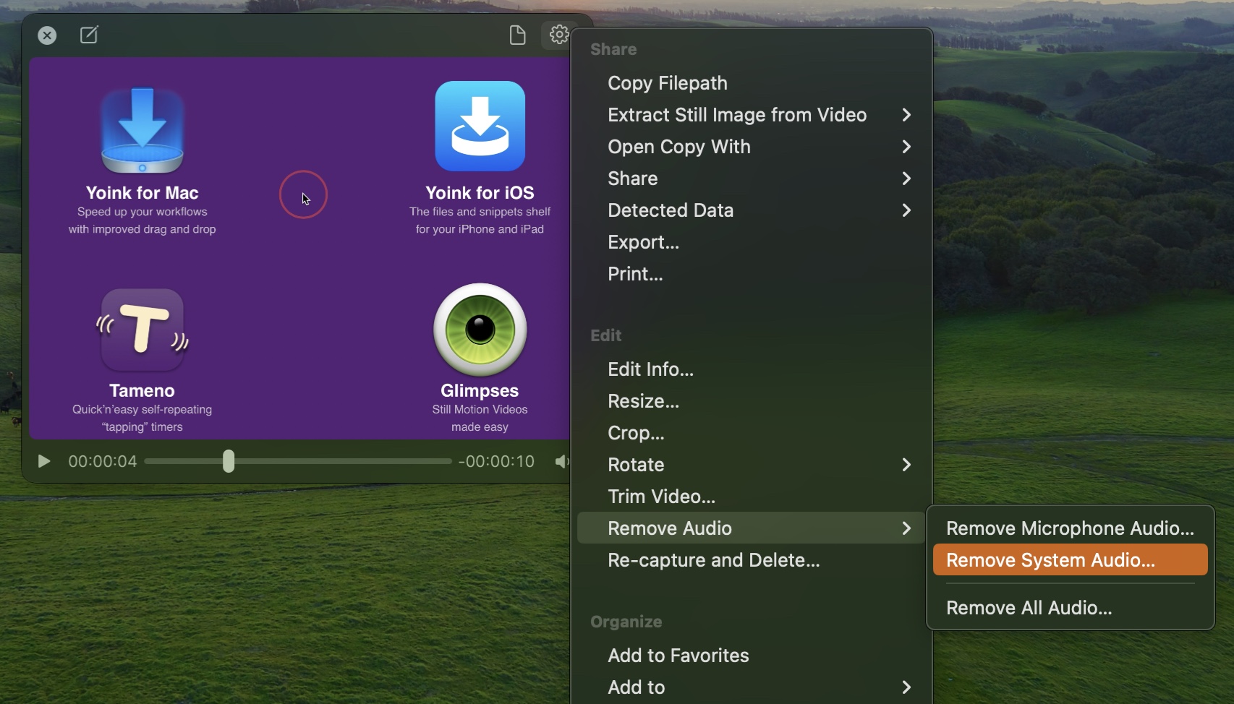Open the Open Copy With submenu
The height and width of the screenshot is (704, 1234).
tap(752, 147)
